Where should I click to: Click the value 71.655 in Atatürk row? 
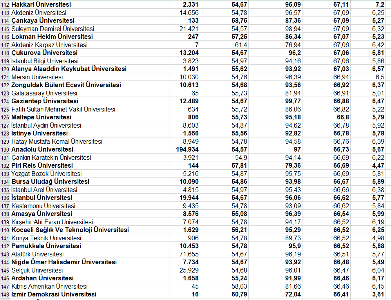(189, 254)
